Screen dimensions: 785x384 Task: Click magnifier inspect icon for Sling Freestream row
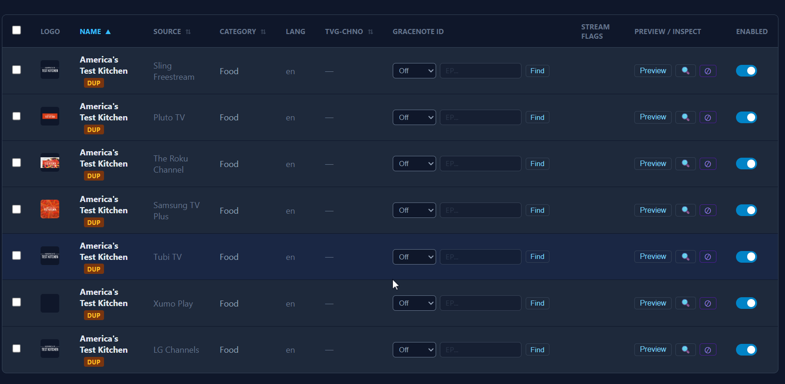coord(685,71)
